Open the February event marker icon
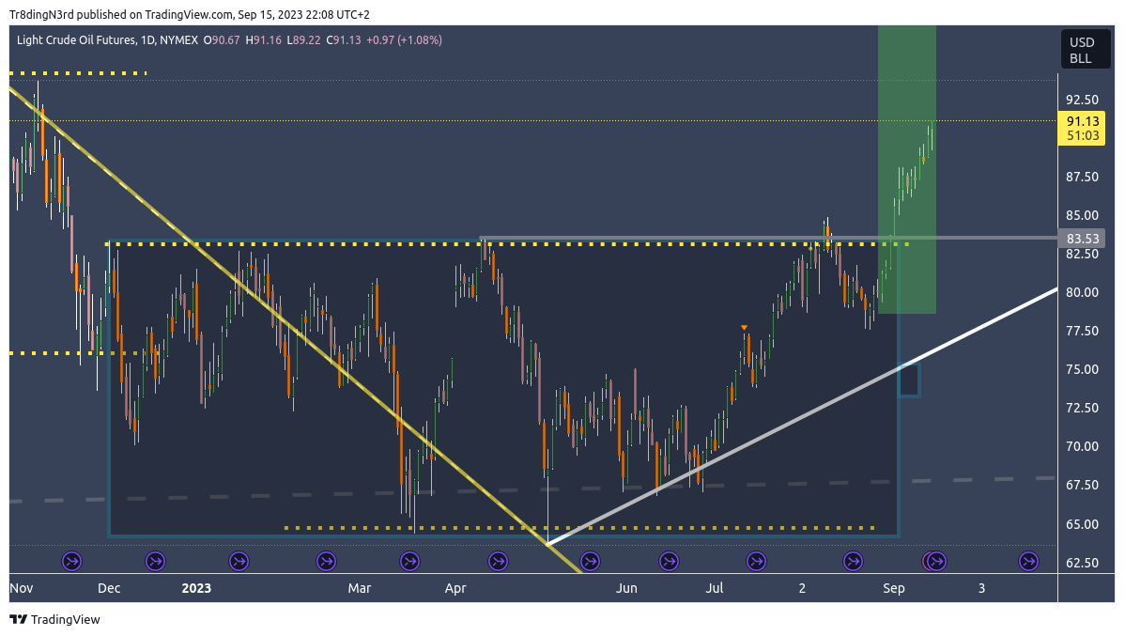 [327, 562]
